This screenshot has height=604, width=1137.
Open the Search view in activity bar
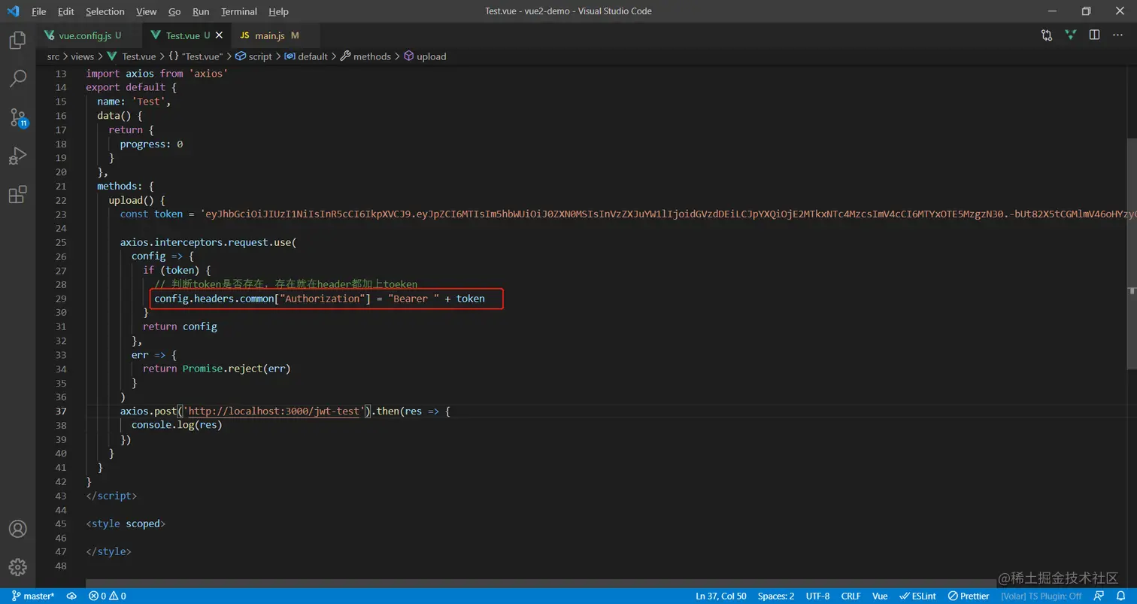(17, 77)
